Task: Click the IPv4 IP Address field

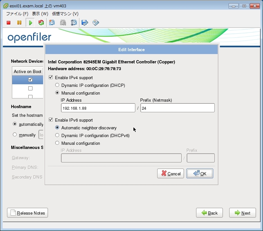Action: pos(98,108)
